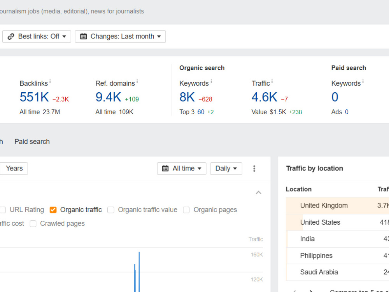389x292 pixels.
Task: Click the -628 keywords change value
Action: point(205,99)
